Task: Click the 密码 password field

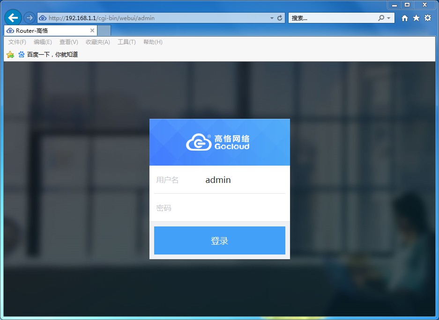Action: 219,208
